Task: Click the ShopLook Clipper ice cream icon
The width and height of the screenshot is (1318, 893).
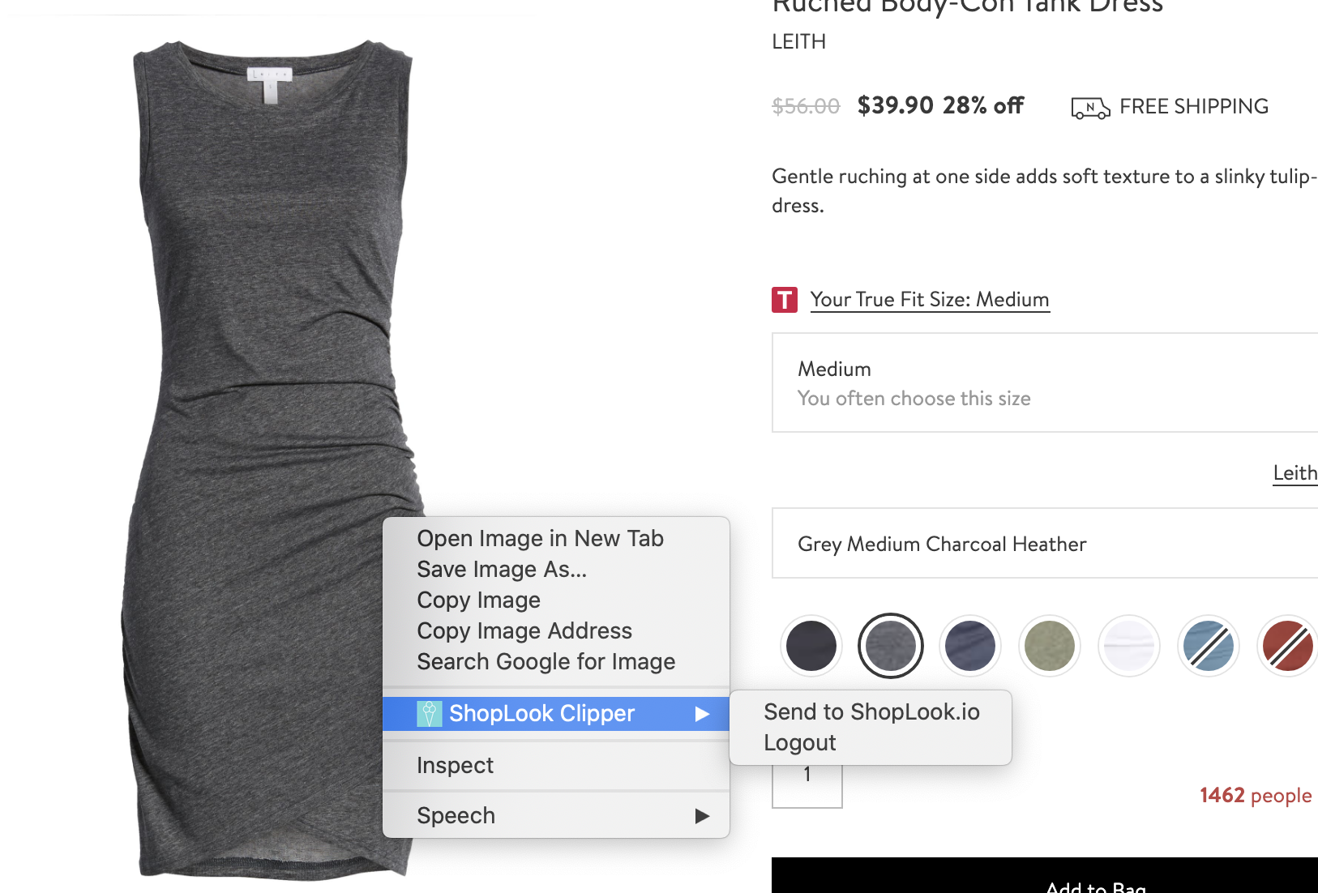Action: click(x=429, y=714)
